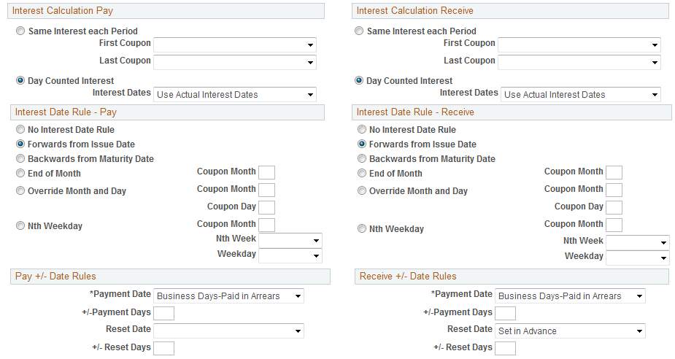Click the Pay +/-Payment Days field
This screenshot has width=675, height=359.
[x=163, y=314]
